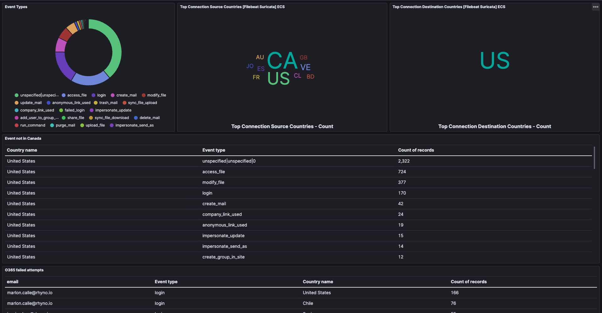Click the large US tag in destination countries
This screenshot has height=313, width=602.
click(494, 60)
